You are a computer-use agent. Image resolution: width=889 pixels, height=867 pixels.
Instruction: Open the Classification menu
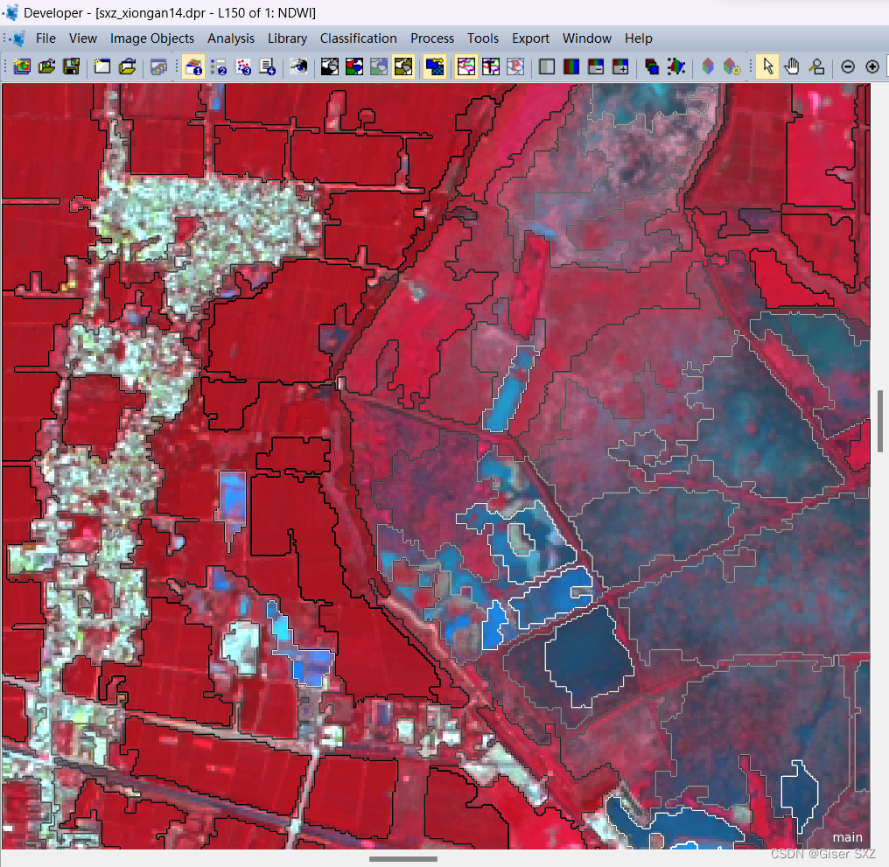click(359, 38)
